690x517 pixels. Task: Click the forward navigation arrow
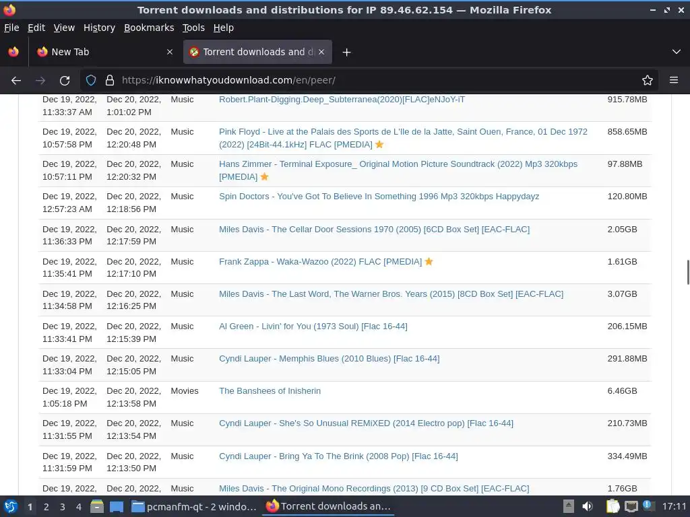40,81
